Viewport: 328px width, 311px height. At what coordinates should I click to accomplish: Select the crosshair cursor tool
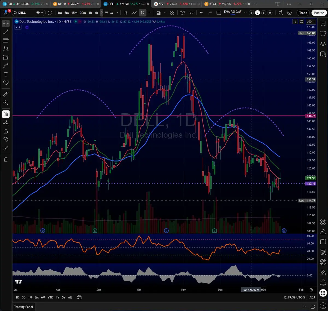pyautogui.click(x=6, y=24)
